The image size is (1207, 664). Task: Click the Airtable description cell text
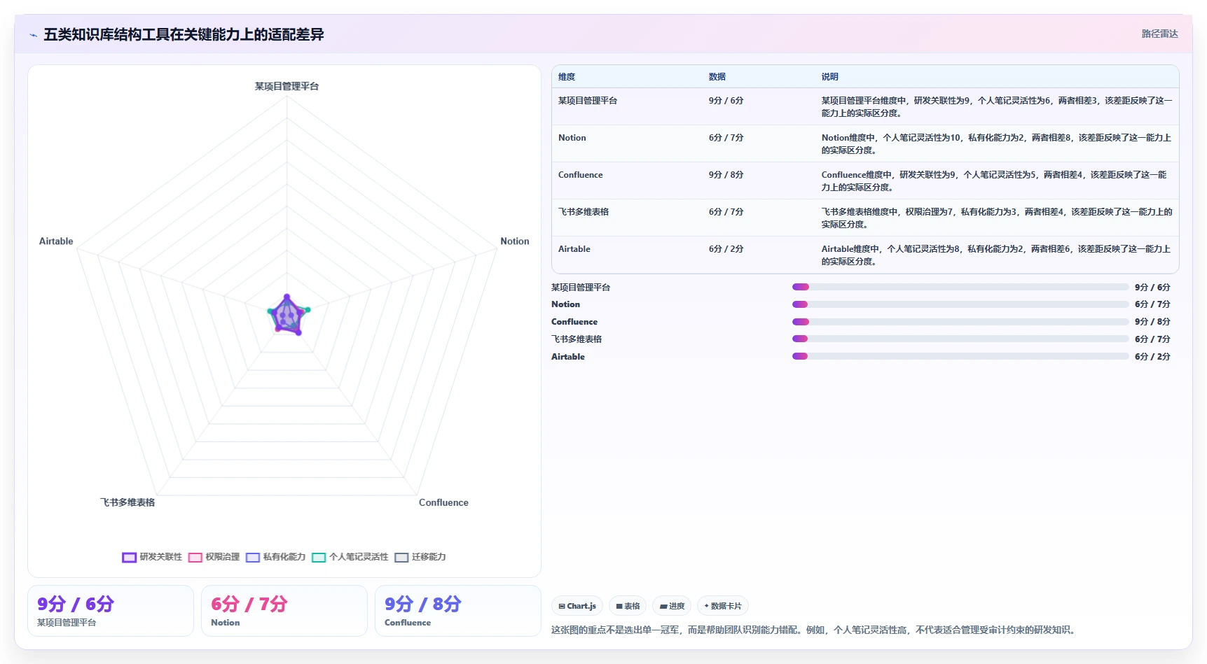click(x=996, y=255)
